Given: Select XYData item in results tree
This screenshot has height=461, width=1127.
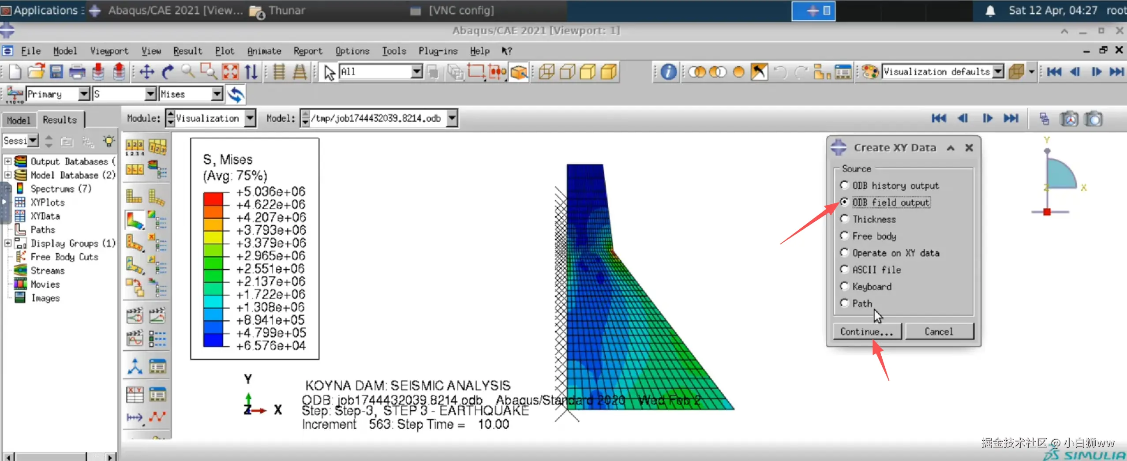Looking at the screenshot, I should click(45, 216).
